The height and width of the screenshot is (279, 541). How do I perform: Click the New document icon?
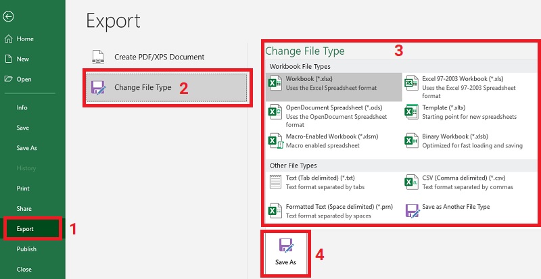click(x=9, y=59)
